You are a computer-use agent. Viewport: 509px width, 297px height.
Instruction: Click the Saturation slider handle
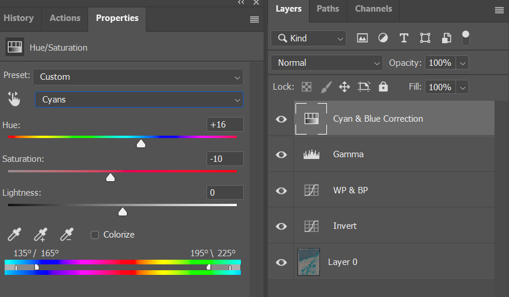point(111,178)
